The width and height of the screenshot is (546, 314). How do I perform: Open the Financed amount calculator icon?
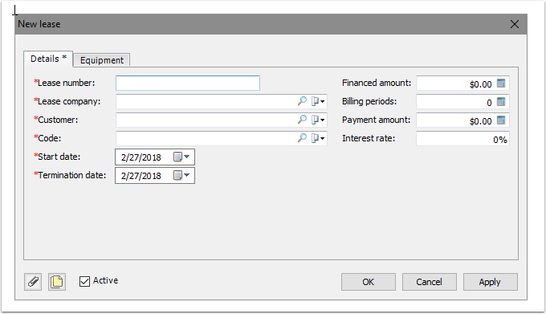(501, 84)
